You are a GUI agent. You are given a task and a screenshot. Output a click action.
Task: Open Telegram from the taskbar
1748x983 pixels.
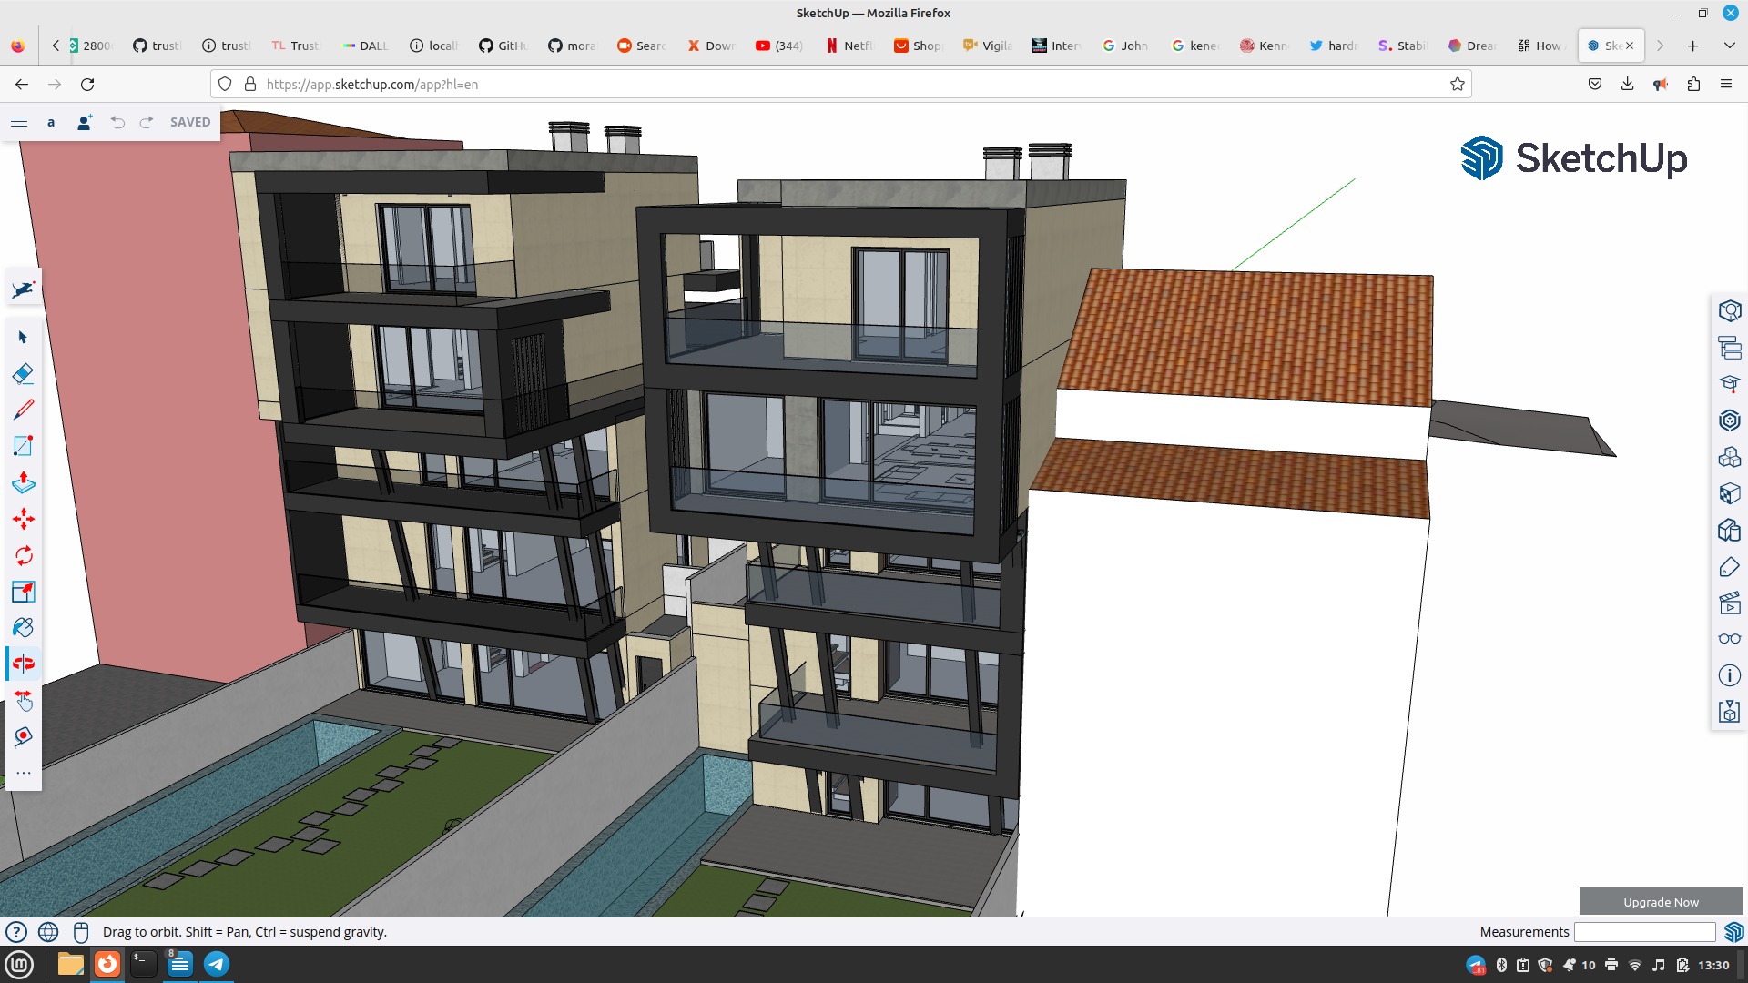coord(217,964)
